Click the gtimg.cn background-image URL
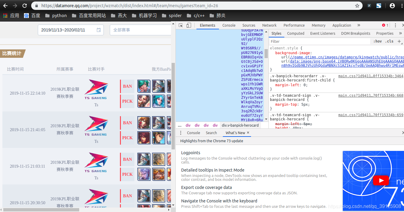 point(346,57)
